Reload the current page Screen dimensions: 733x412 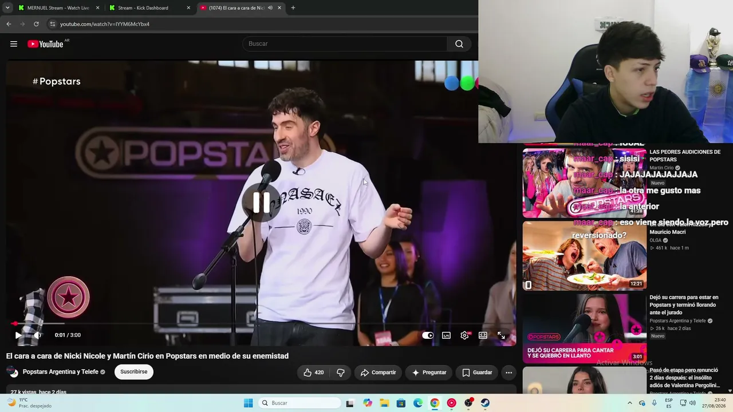[x=36, y=24]
